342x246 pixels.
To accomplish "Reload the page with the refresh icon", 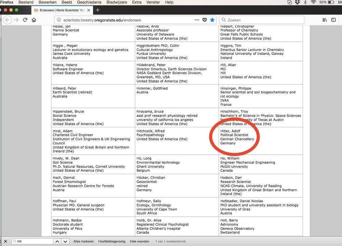I will pyautogui.click(x=25, y=20).
